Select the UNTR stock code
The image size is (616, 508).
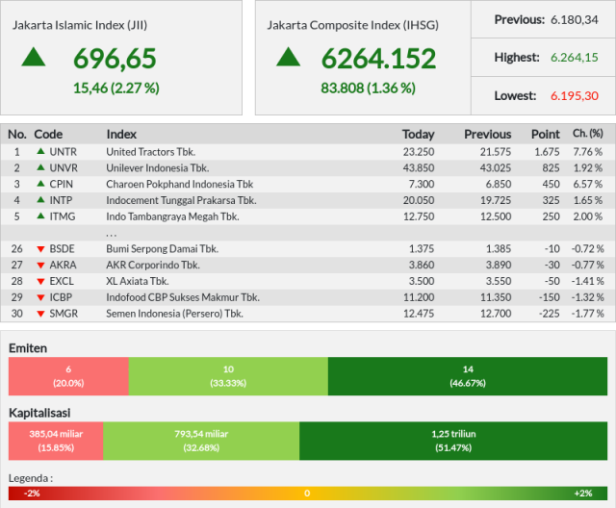[64, 152]
